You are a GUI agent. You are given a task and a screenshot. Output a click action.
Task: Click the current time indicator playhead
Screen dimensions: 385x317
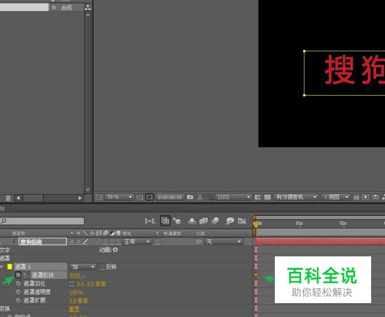(255, 224)
